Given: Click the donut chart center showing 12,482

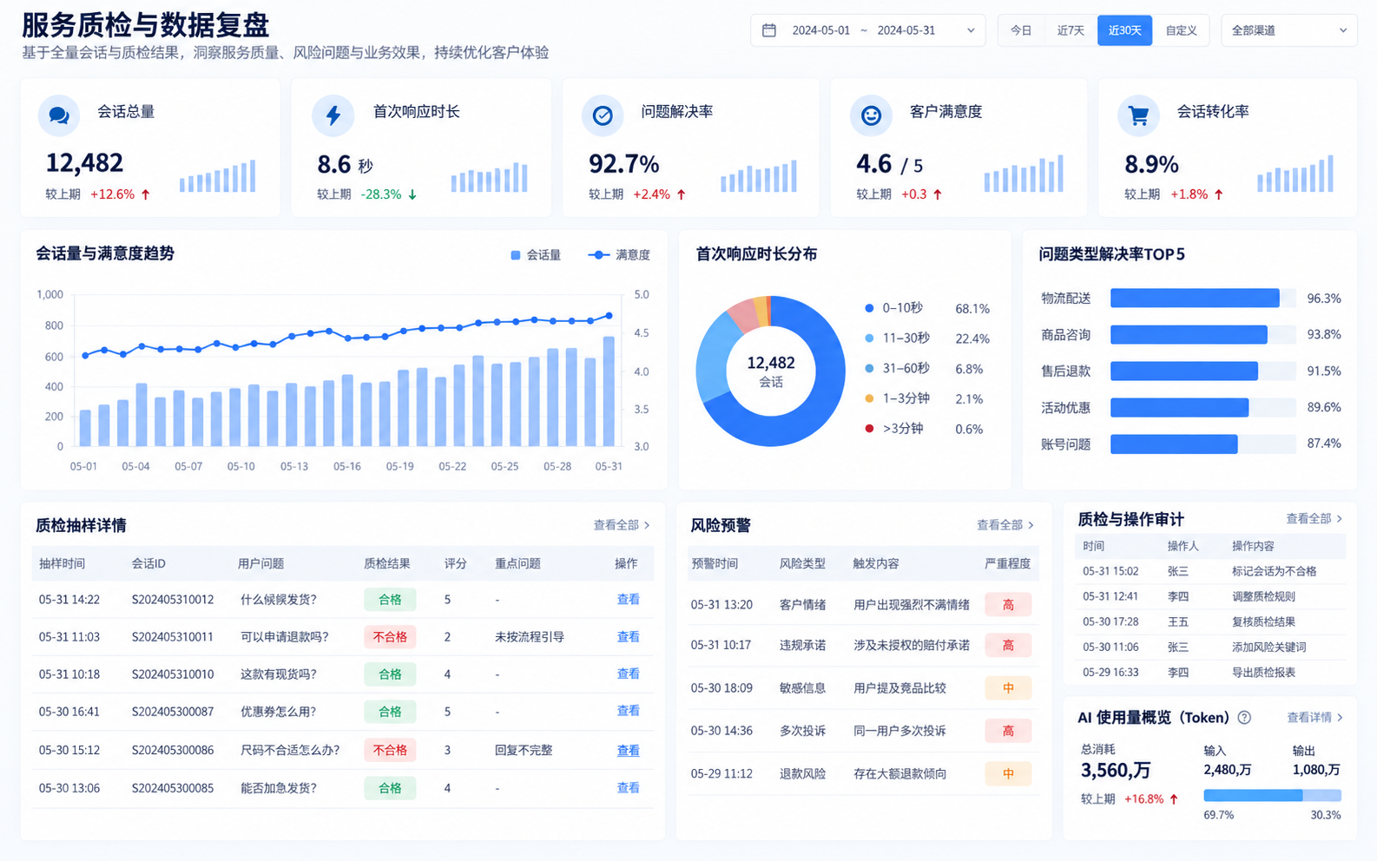Looking at the screenshot, I should coord(771,371).
